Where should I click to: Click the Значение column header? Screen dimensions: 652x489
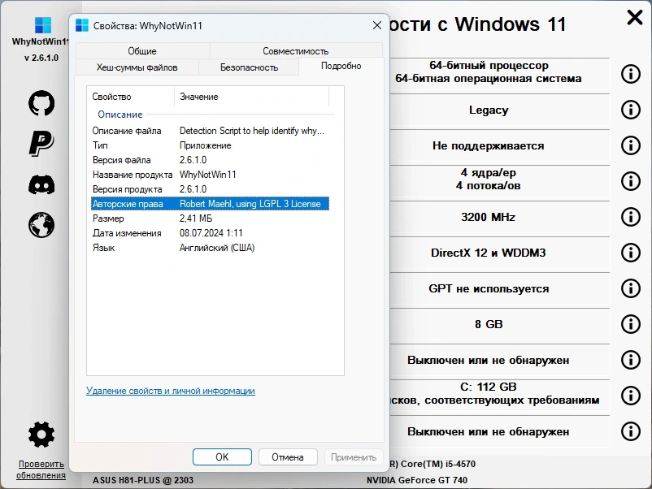click(251, 97)
